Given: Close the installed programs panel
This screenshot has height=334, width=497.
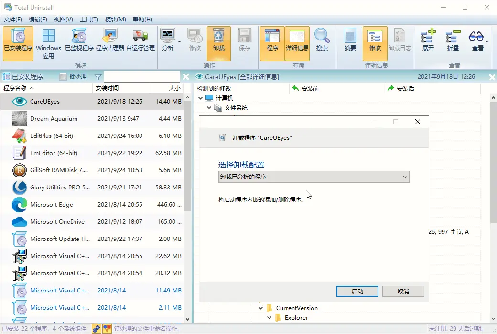Looking at the screenshot, I should coord(186,77).
